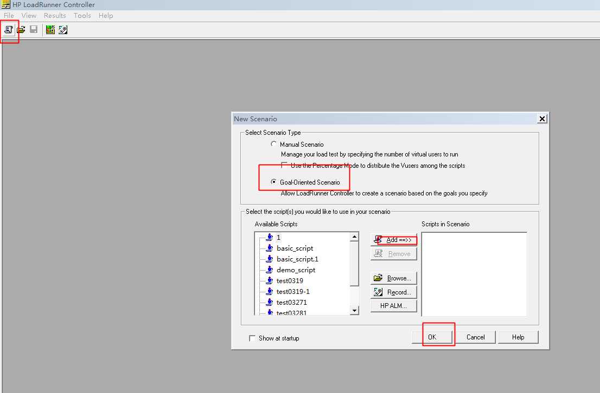Click the script icon beside test03271
The height and width of the screenshot is (393, 600).
(x=270, y=302)
